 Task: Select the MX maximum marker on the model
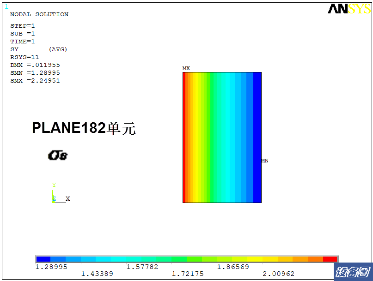pyautogui.click(x=186, y=68)
